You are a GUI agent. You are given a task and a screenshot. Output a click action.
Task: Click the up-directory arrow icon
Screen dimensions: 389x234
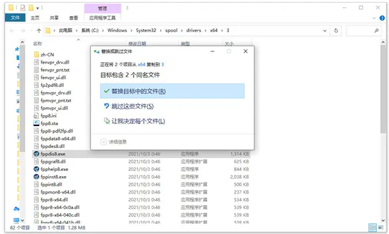click(39, 31)
